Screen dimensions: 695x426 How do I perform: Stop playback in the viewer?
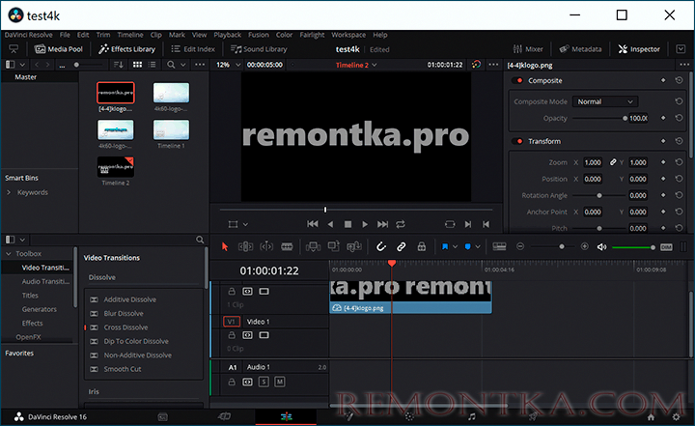(x=347, y=224)
